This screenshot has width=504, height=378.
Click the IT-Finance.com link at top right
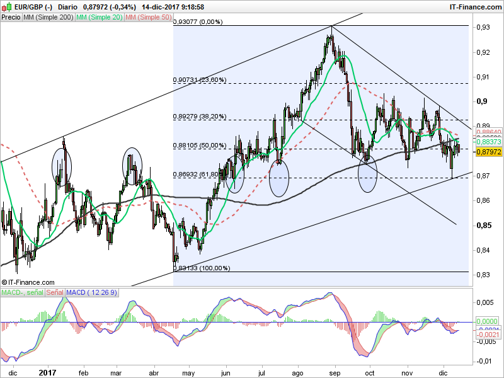476,7
